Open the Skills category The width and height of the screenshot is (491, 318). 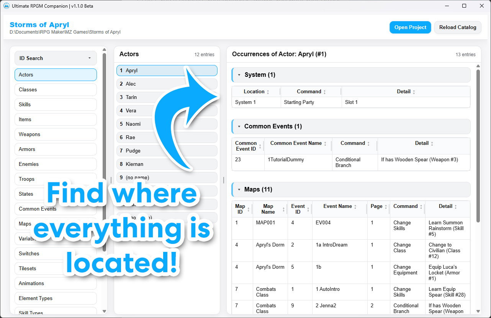pos(56,105)
